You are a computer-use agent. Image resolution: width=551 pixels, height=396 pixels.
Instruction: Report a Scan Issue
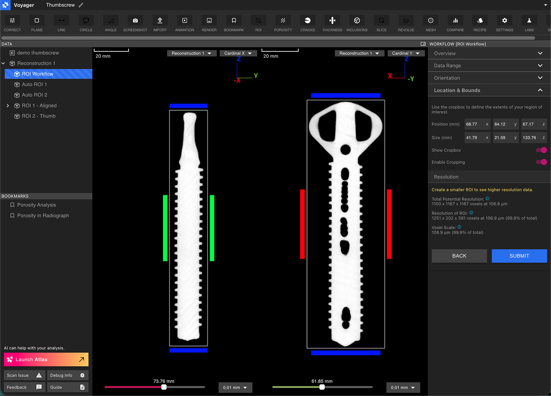[x=24, y=375]
